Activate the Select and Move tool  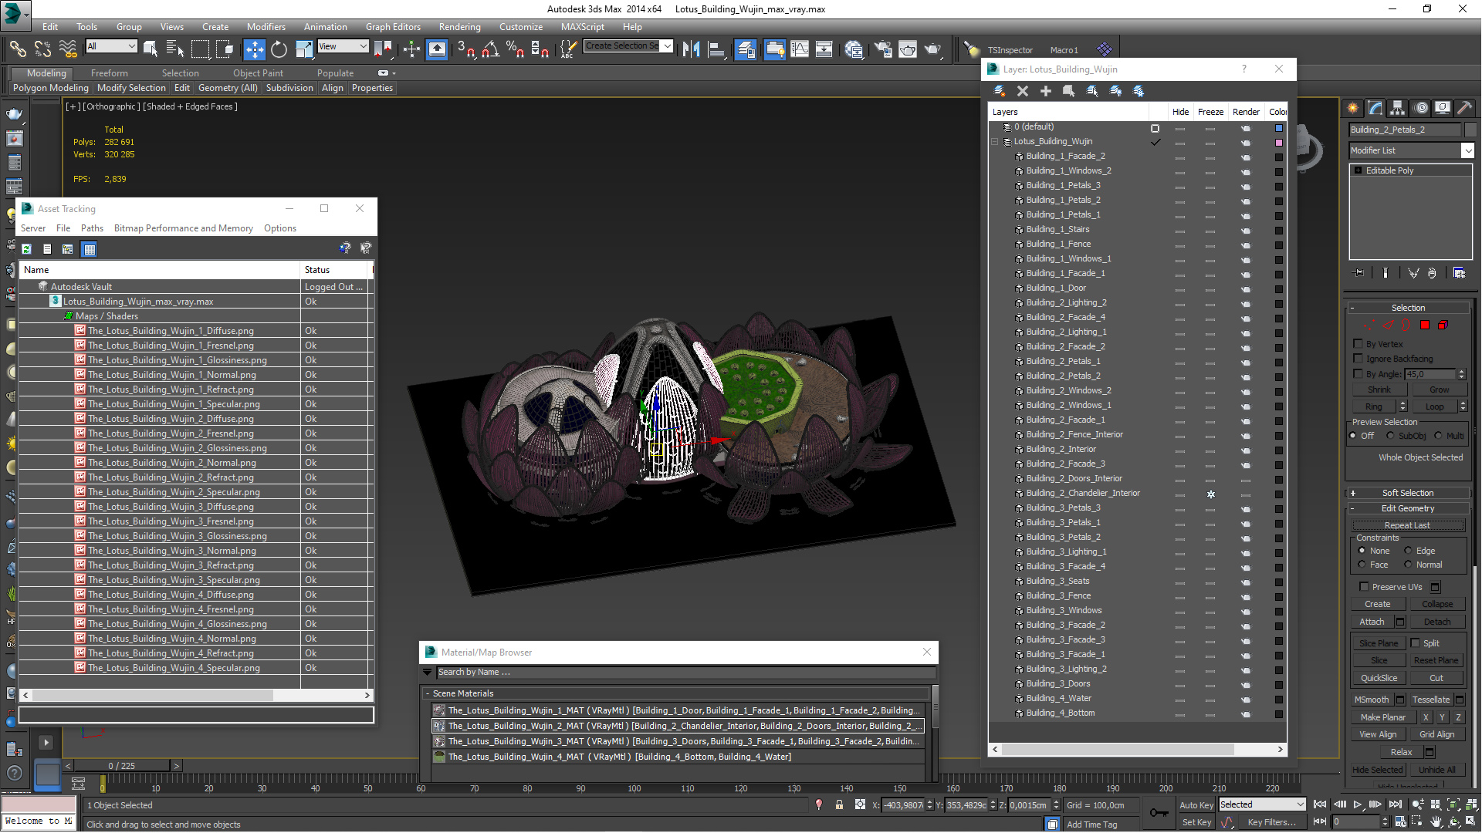click(254, 49)
